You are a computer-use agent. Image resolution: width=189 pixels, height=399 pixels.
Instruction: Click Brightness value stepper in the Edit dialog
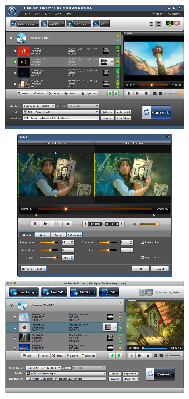(x=72, y=242)
